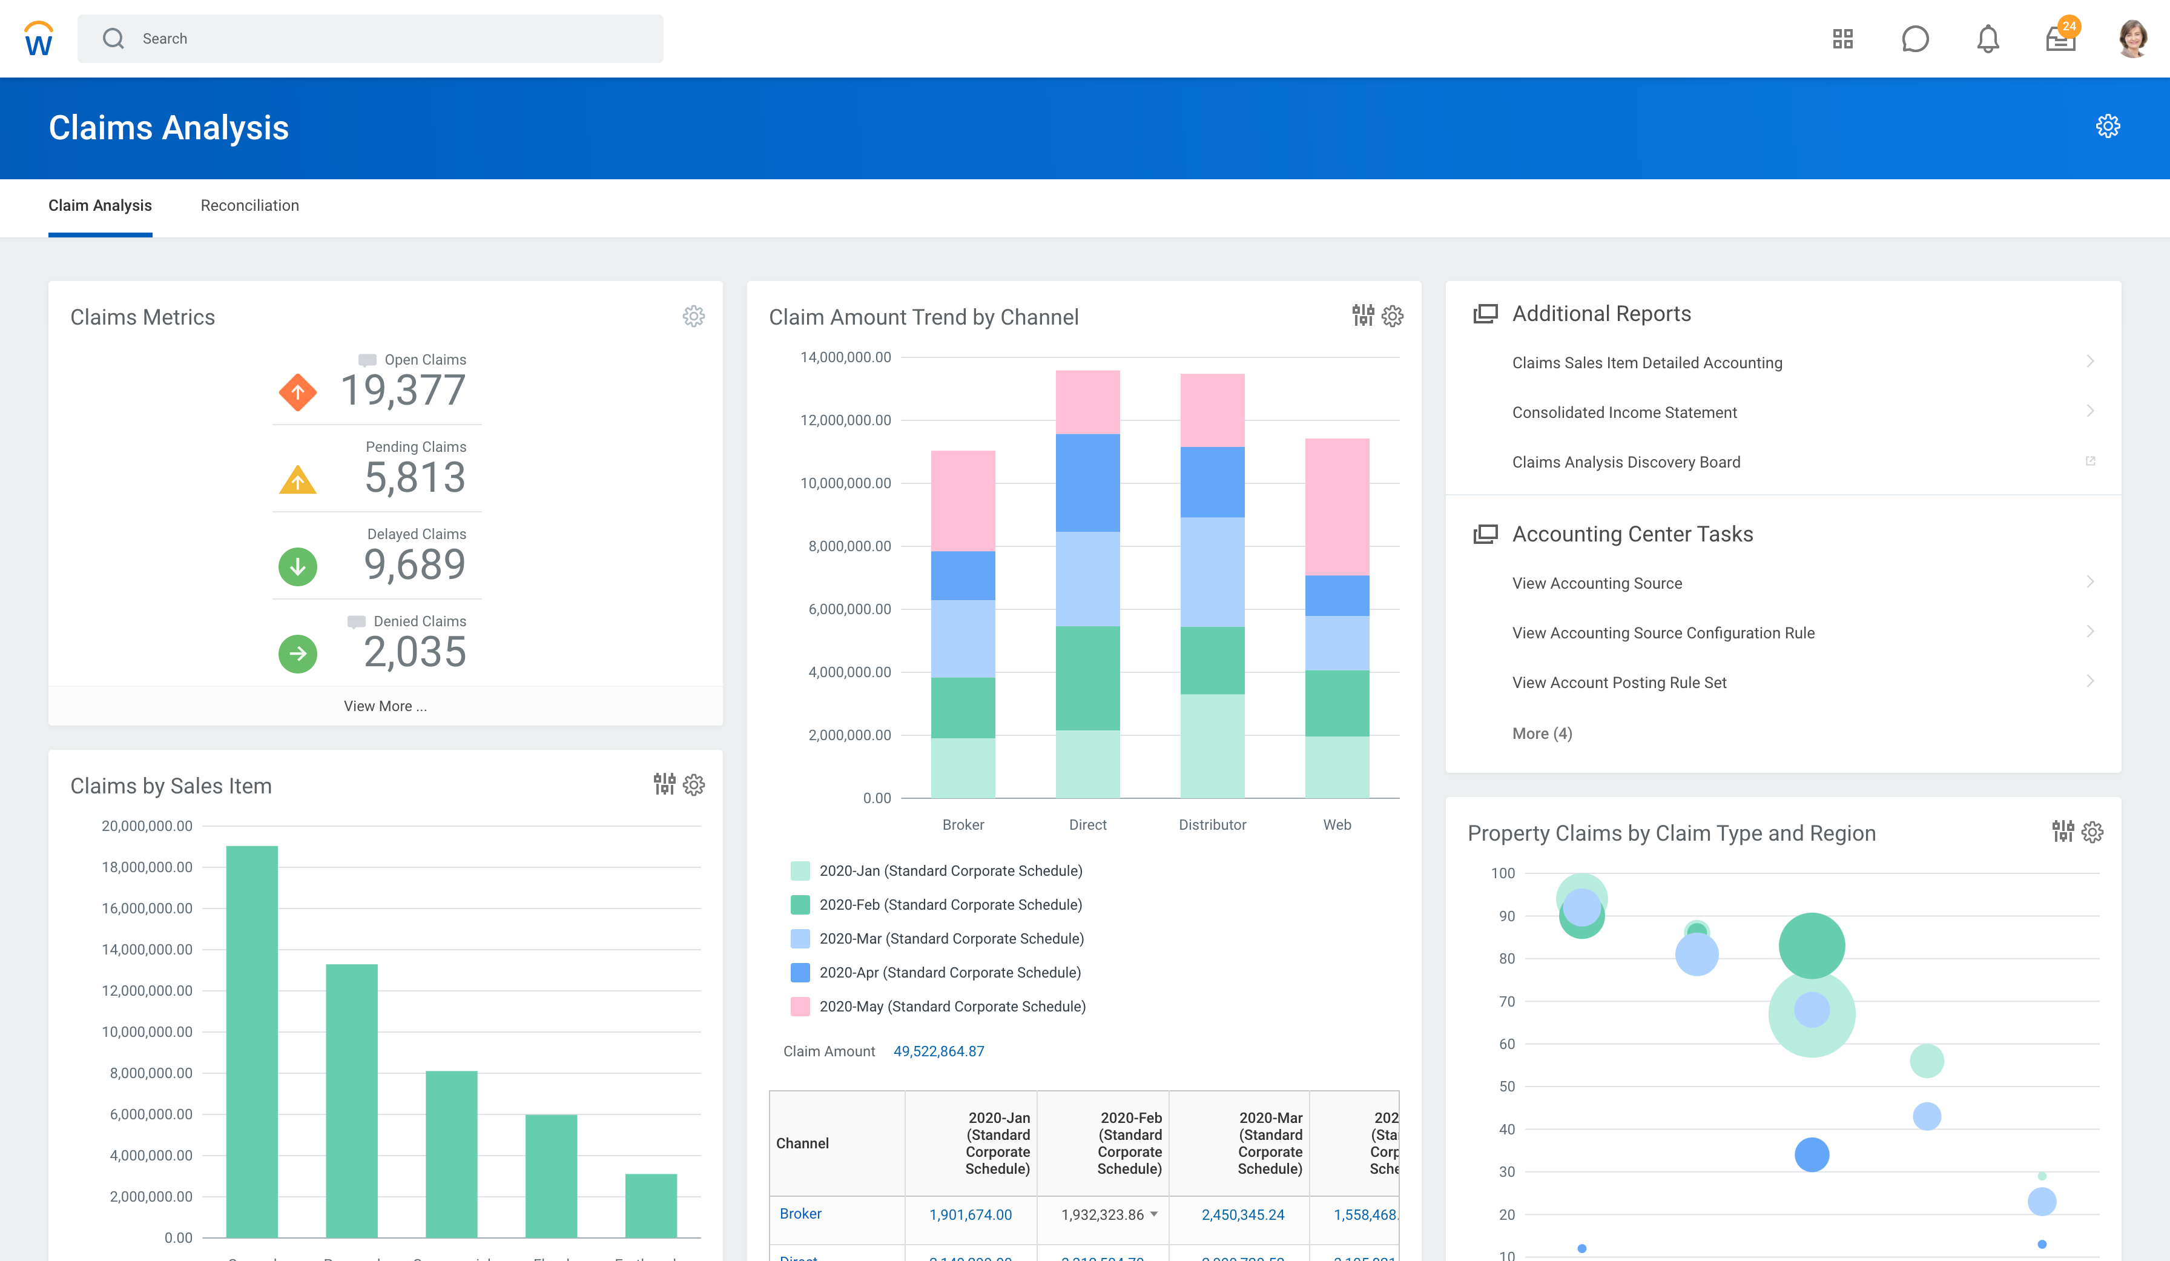Expand More (4) accounting tasks

[x=1542, y=733]
